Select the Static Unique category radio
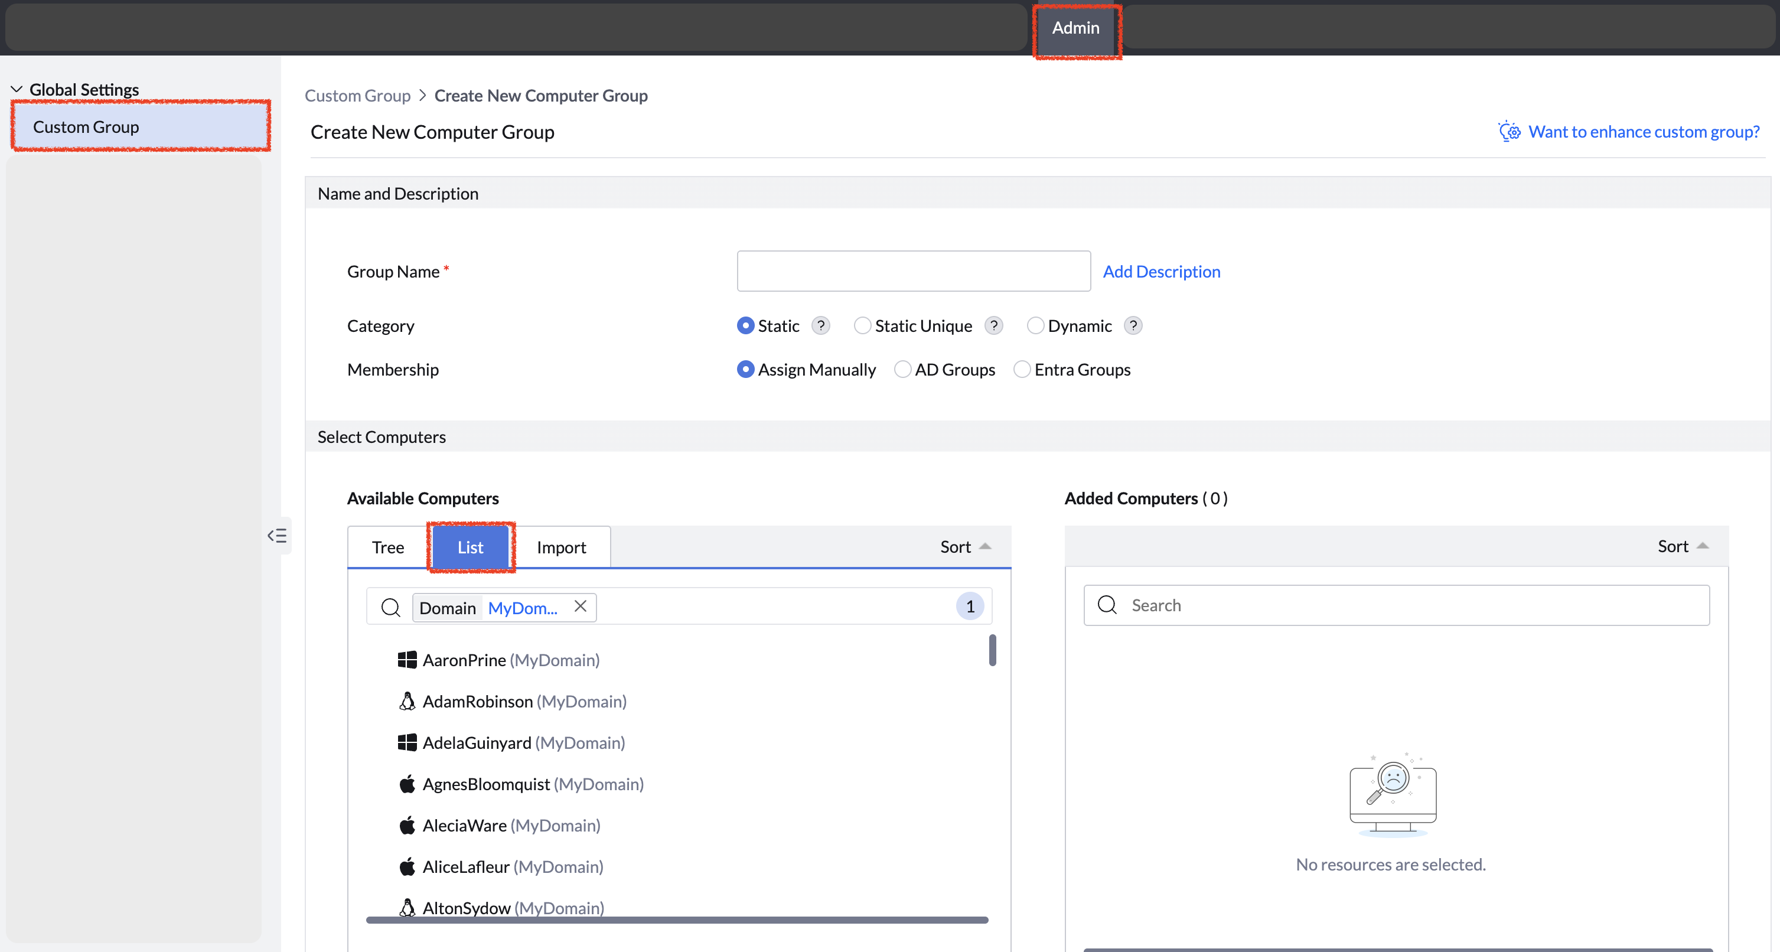 pyautogui.click(x=862, y=325)
